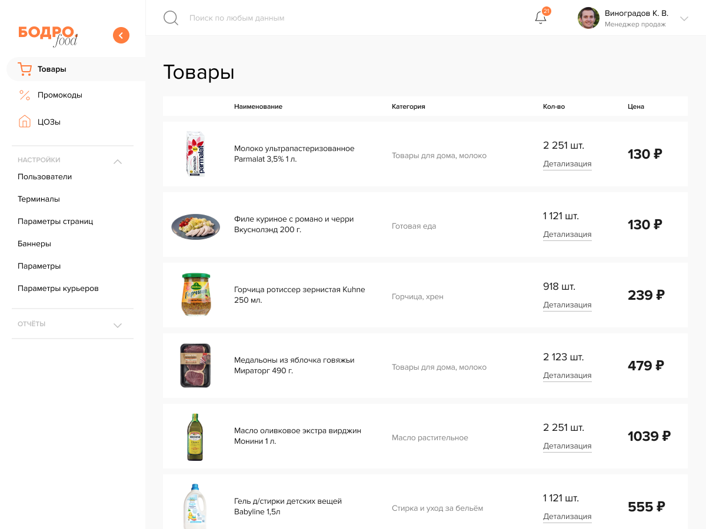Click the Бодро food logo

click(x=48, y=35)
